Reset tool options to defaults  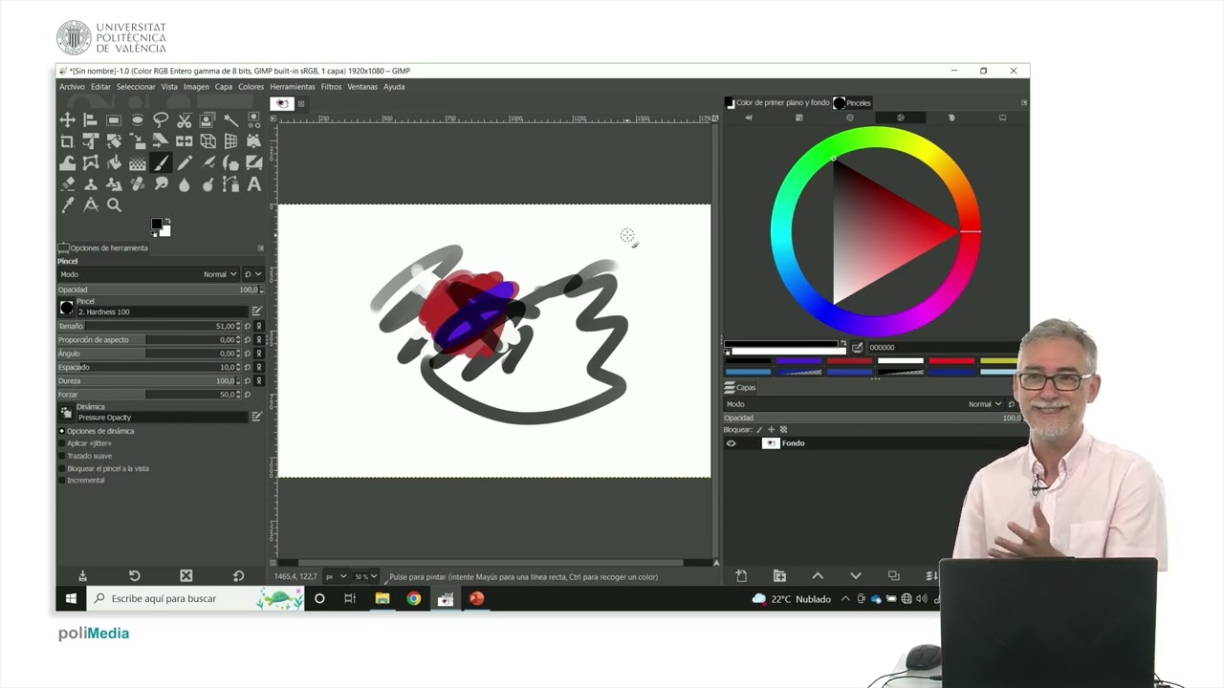[x=238, y=576]
